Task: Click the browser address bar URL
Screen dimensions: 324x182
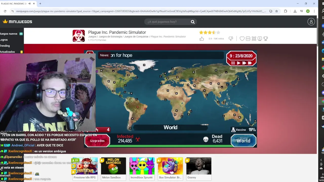Action: 141,11
